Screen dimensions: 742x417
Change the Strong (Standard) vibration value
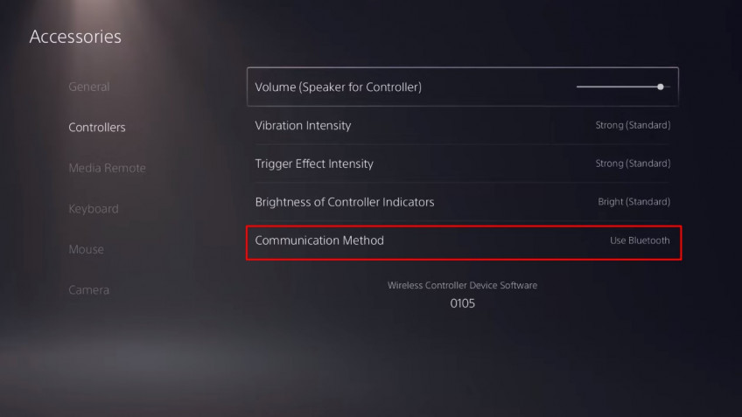[x=633, y=125]
